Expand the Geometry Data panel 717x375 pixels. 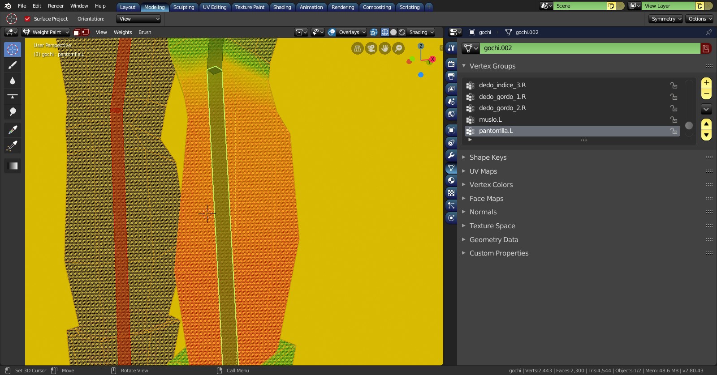click(x=494, y=240)
